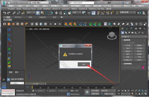Click the Pan View hand icon
149x97 pixels.
pos(139,94)
